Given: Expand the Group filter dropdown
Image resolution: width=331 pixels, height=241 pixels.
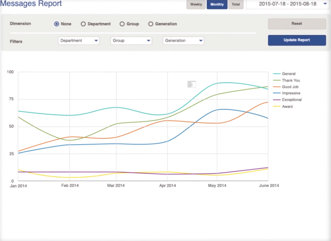Looking at the screenshot, I should click(131, 40).
